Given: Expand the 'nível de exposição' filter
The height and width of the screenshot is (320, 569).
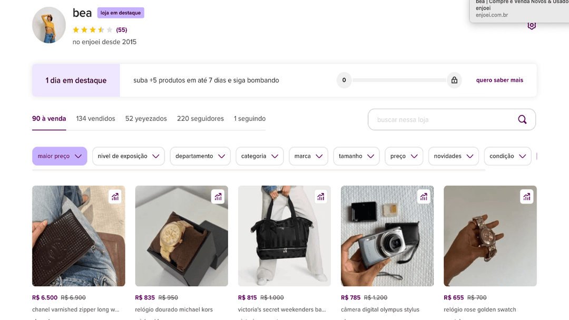Looking at the screenshot, I should 129,156.
